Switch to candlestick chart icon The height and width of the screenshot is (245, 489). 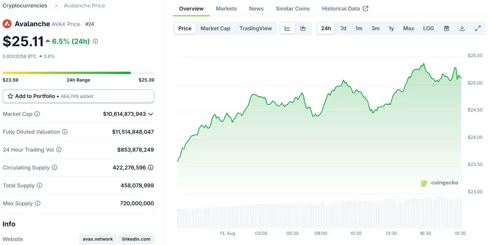tap(303, 28)
